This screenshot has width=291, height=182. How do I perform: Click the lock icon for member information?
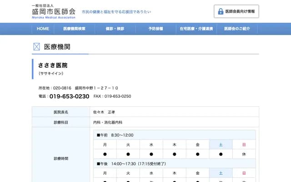tap(221, 11)
